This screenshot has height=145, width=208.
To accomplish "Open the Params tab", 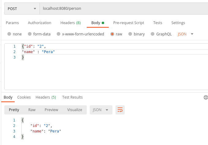I will [12, 23].
